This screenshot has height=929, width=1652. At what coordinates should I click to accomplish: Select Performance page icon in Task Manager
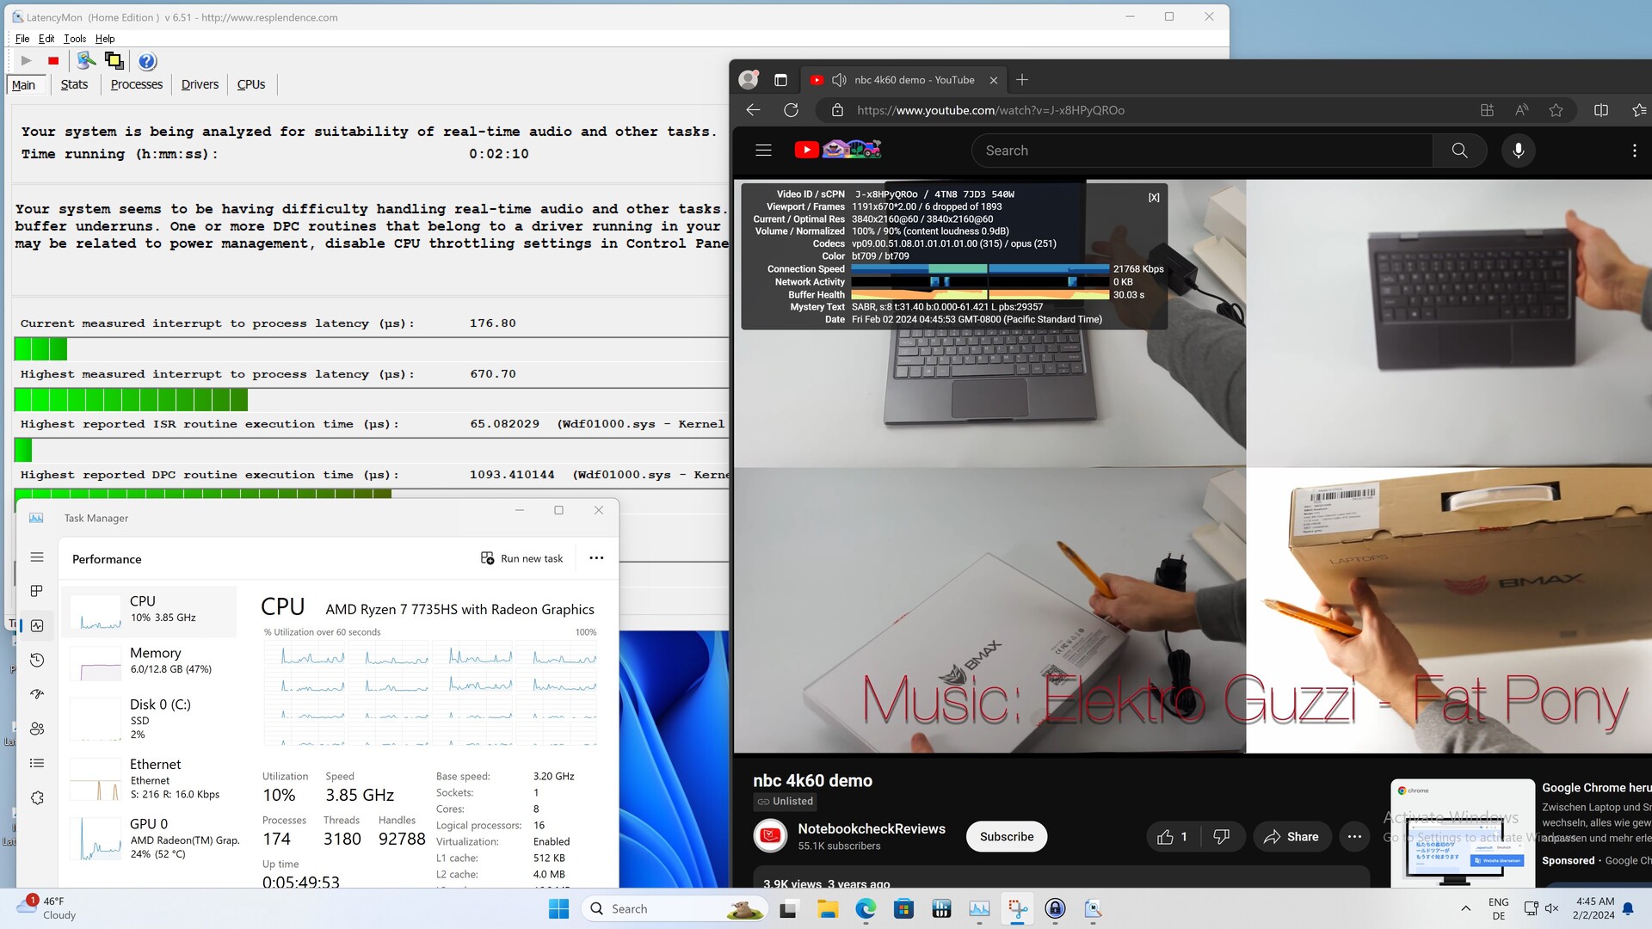point(37,625)
